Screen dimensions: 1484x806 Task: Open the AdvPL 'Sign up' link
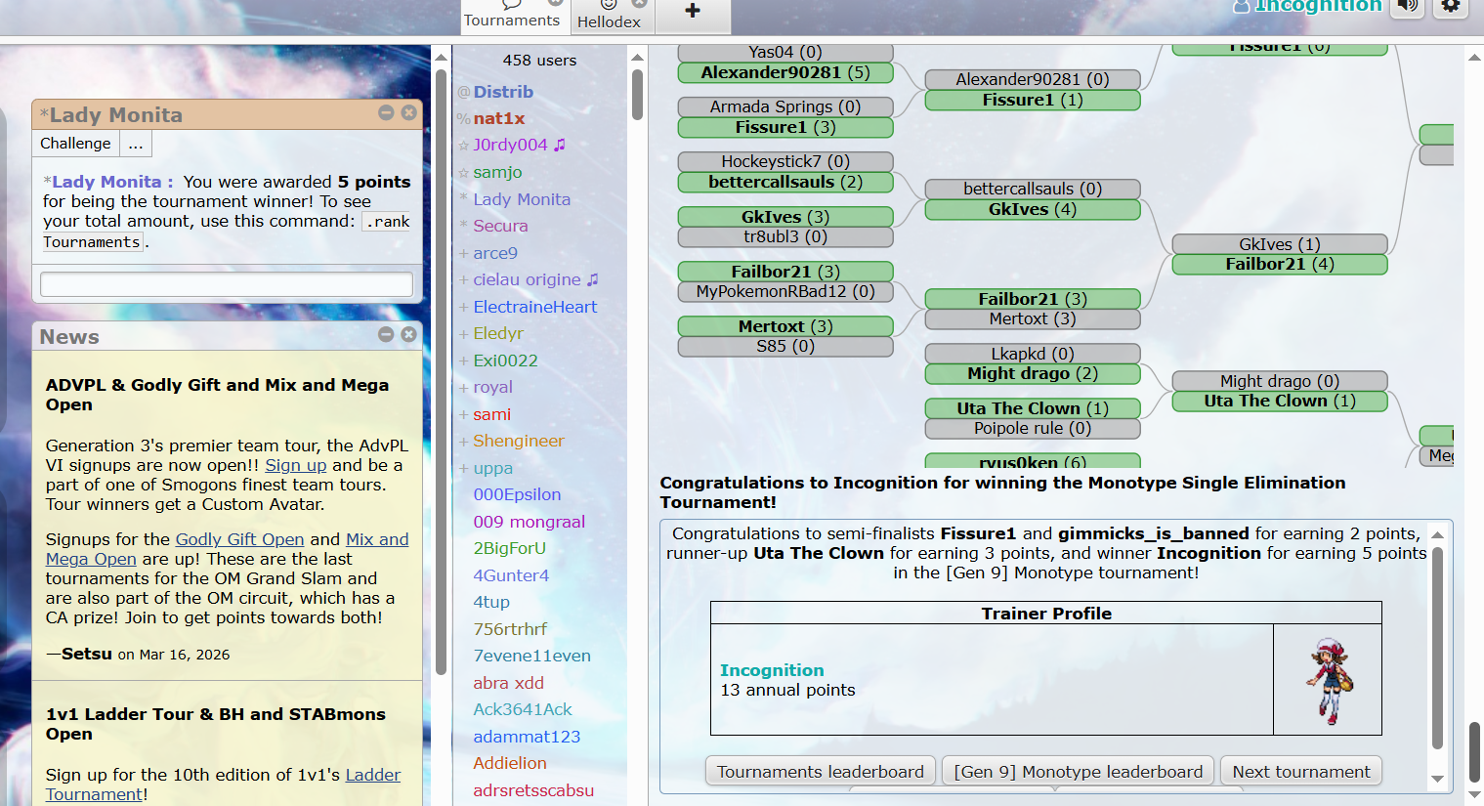coord(295,465)
